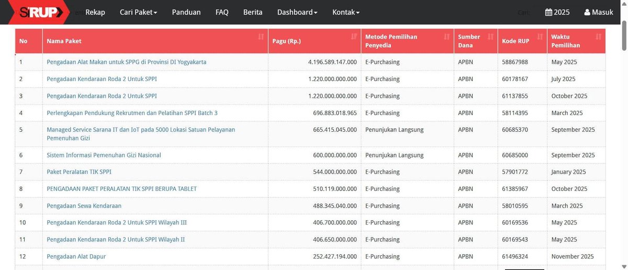Click pagu 406.650.000.000 in row 11
The image size is (628, 270).
coord(335,240)
